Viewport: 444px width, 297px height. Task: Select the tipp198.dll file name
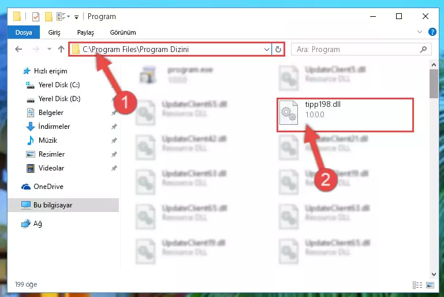point(323,104)
